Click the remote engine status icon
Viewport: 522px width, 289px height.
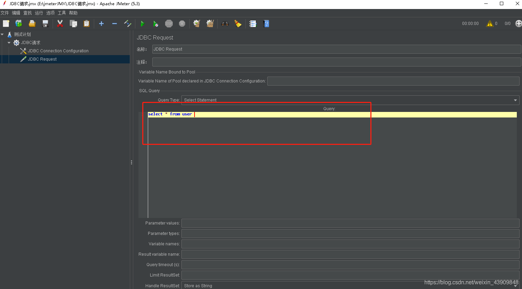pyautogui.click(x=519, y=24)
